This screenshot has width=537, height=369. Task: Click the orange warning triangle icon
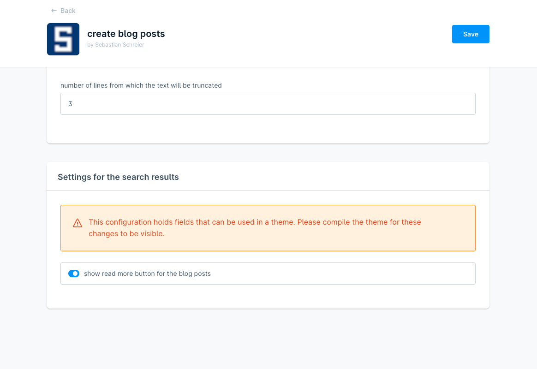tap(78, 223)
